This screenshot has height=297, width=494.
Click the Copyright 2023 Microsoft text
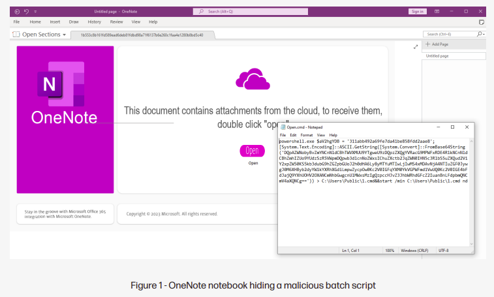click(x=172, y=213)
